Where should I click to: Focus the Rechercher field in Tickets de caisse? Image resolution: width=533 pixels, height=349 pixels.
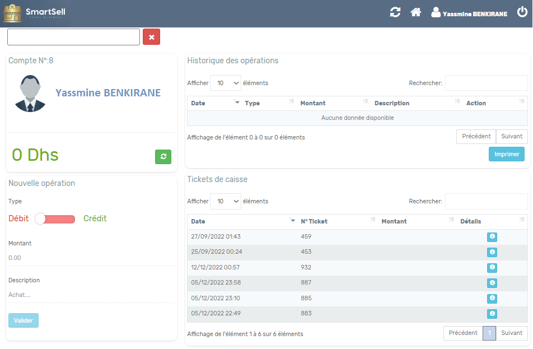tap(487, 201)
